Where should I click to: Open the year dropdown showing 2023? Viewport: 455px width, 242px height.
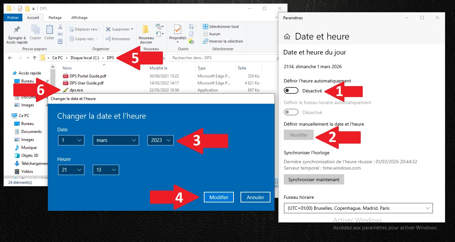click(x=161, y=141)
